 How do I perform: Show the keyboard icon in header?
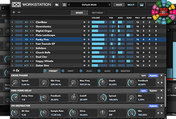[142, 5]
